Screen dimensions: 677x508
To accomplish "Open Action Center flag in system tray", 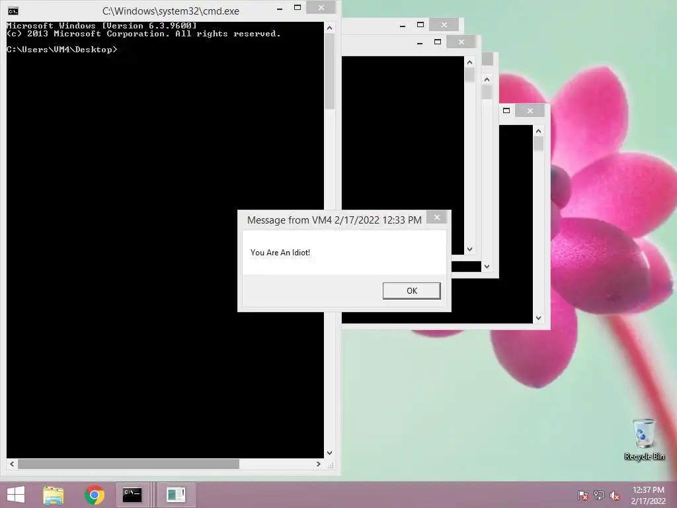I will (x=583, y=495).
